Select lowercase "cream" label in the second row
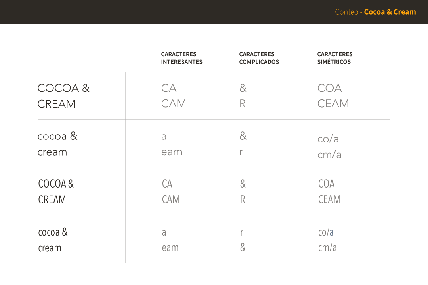The height and width of the screenshot is (285, 428). (x=52, y=152)
